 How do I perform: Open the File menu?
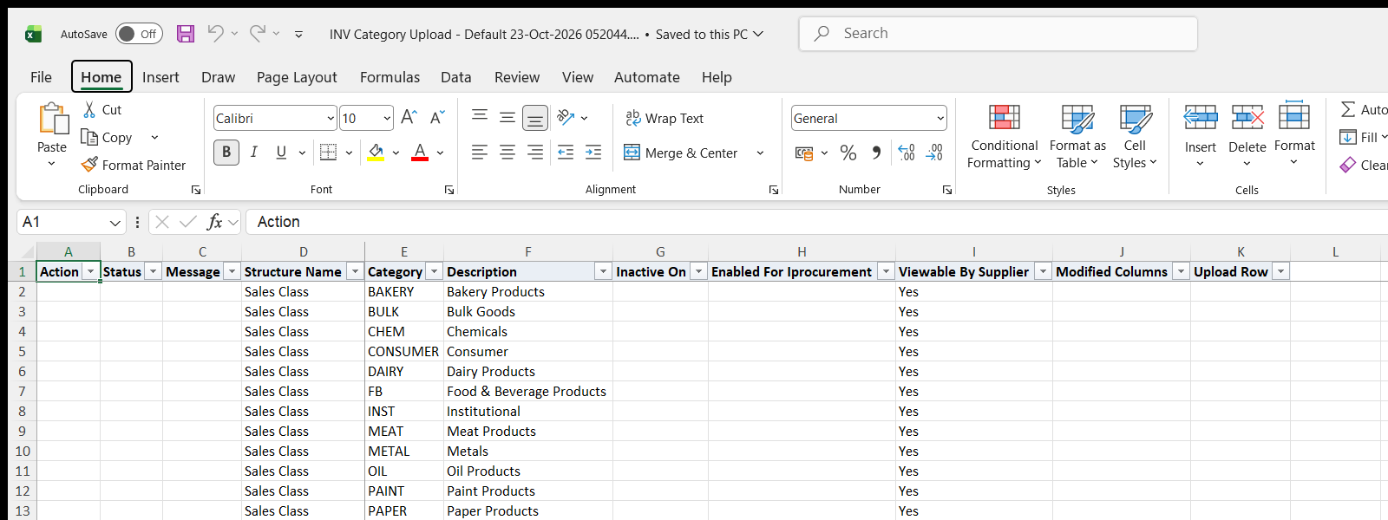[41, 77]
